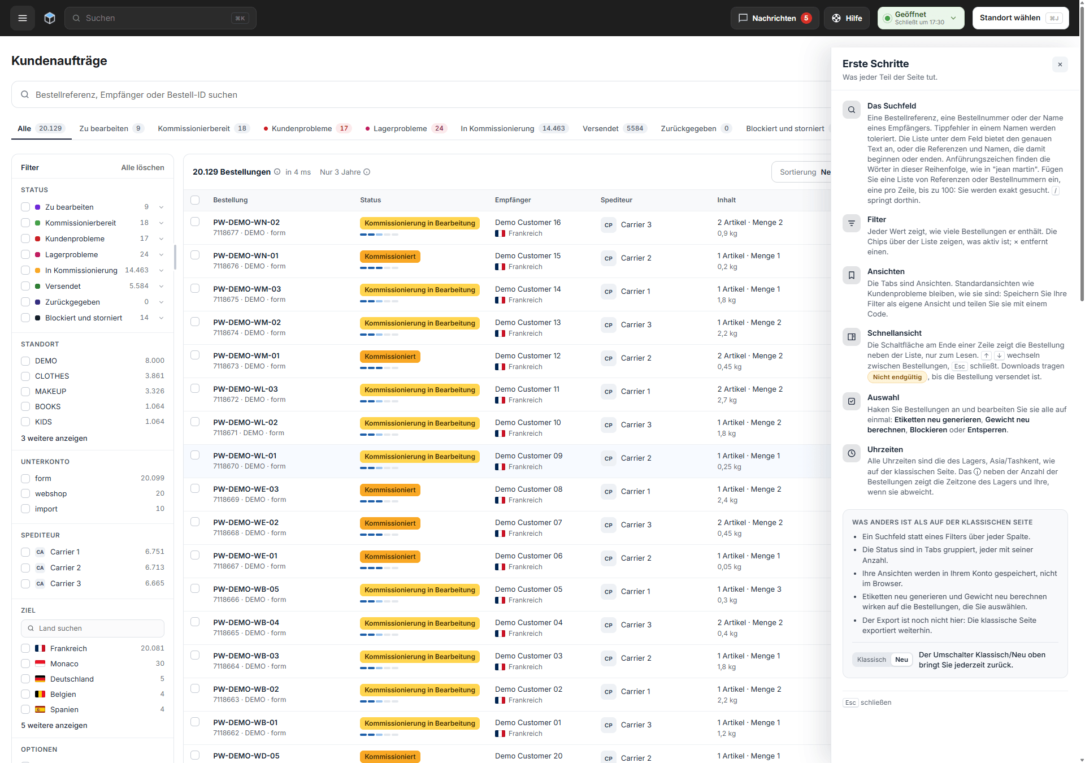1085x763 pixels.
Task: Check the webshop Unterkonto filter
Action: 25,494
